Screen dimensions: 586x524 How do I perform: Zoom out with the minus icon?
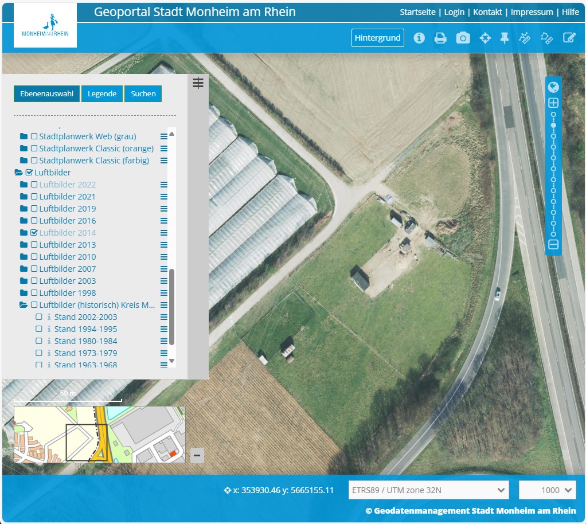(x=553, y=244)
